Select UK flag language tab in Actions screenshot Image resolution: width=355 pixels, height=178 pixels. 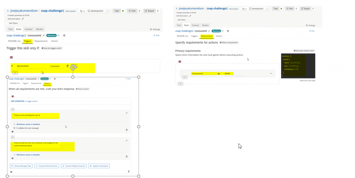[13, 96]
